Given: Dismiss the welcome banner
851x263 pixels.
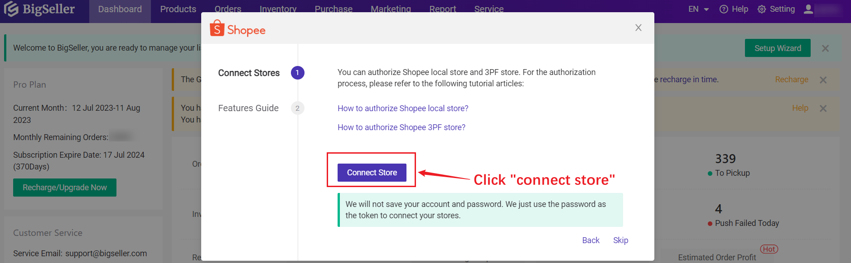Looking at the screenshot, I should [826, 48].
